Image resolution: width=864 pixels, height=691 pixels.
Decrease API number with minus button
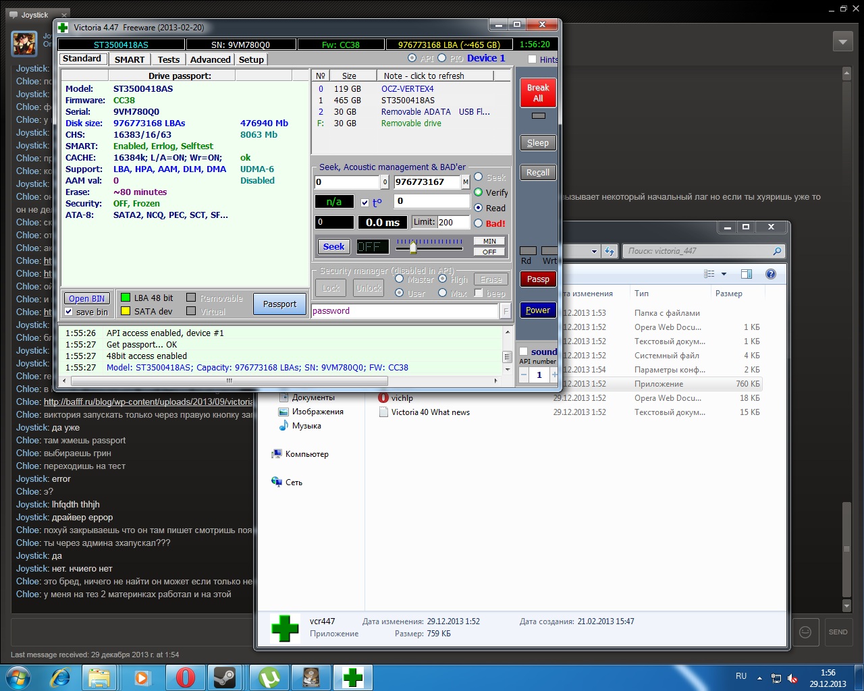pyautogui.click(x=524, y=375)
